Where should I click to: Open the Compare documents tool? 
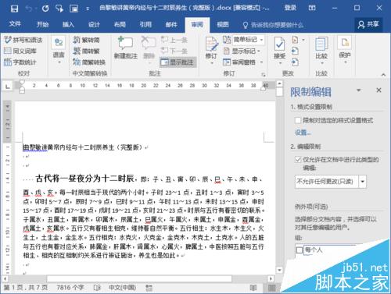click(321, 48)
